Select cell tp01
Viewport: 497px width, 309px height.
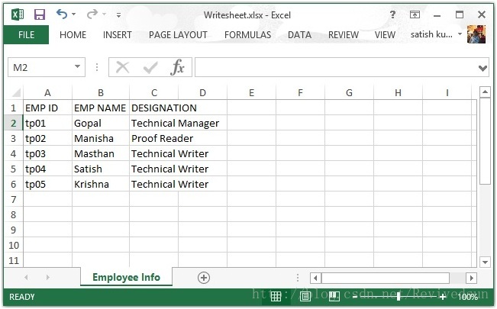pyautogui.click(x=47, y=123)
